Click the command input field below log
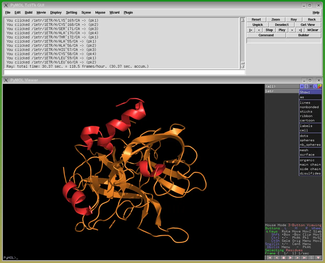 124,72
